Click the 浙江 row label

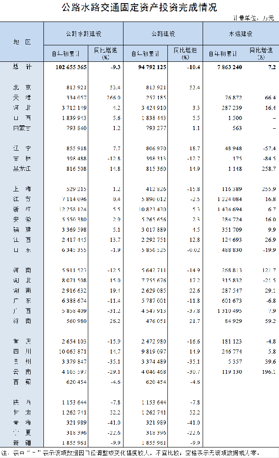click(x=22, y=209)
